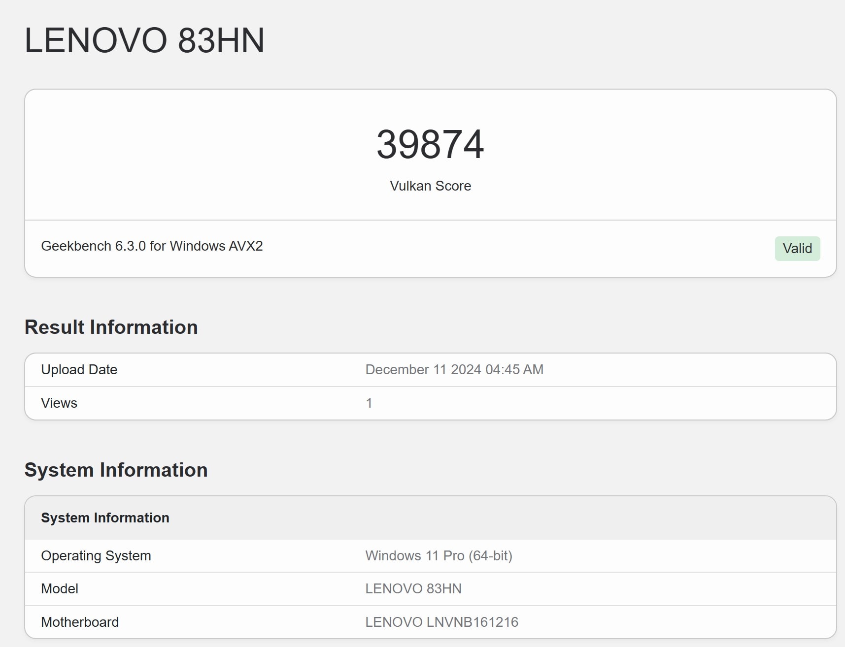Click the green Valid badge

(x=797, y=248)
